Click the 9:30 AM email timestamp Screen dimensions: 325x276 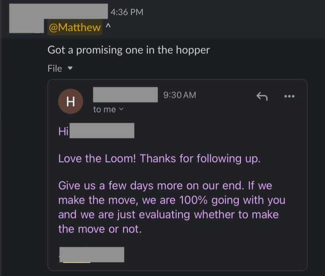point(179,95)
